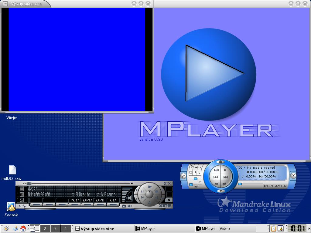
Task: Take a snapshot with xine camera icon
Action: [124, 206]
